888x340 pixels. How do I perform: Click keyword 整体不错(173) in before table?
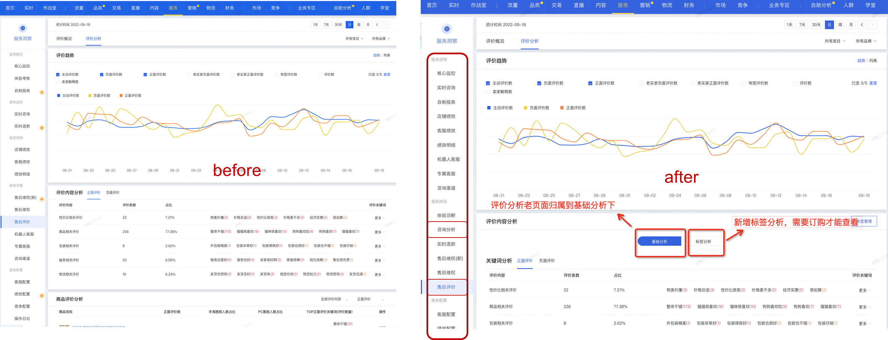[x=221, y=232]
